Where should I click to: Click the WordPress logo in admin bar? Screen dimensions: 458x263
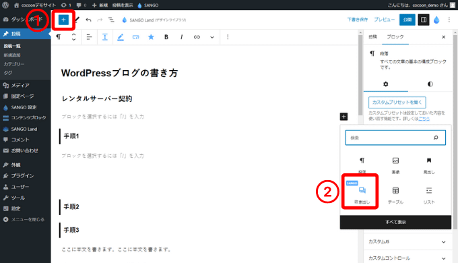pos(5,5)
